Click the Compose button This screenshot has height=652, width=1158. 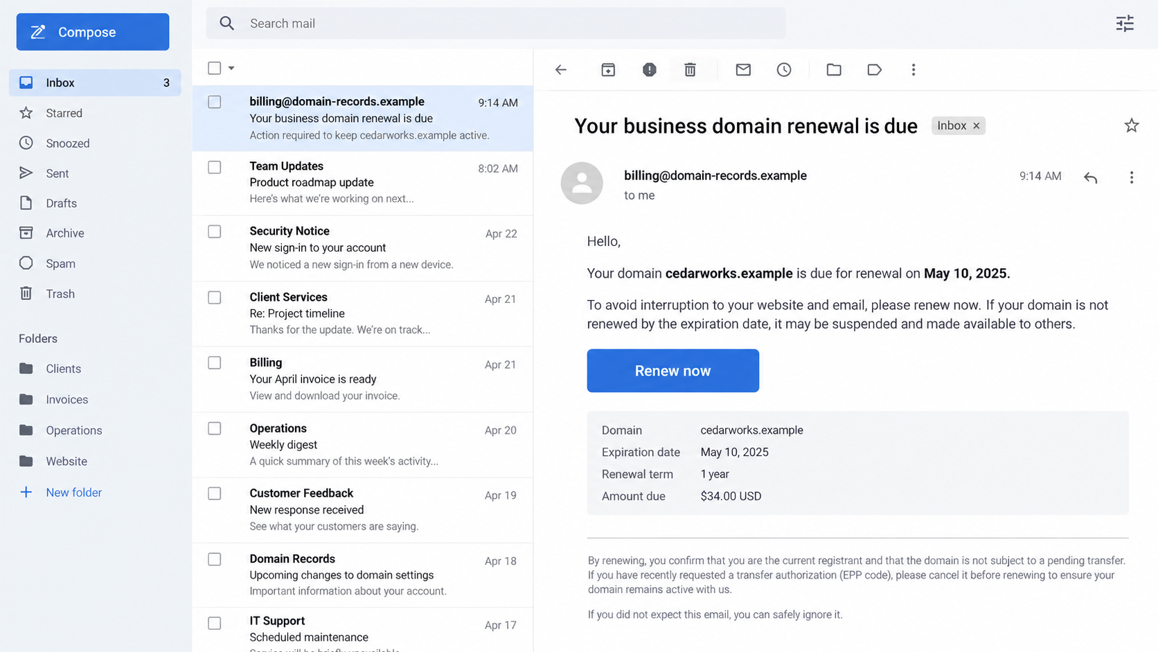pos(93,32)
